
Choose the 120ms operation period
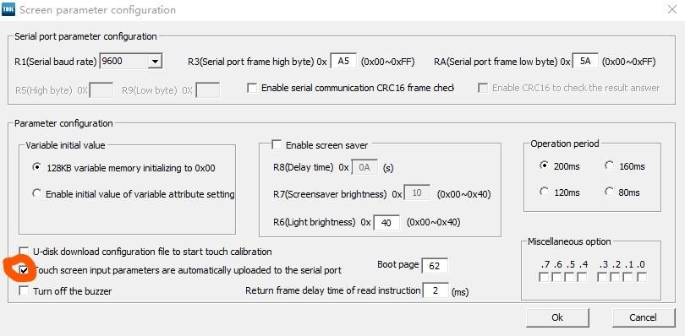[544, 192]
